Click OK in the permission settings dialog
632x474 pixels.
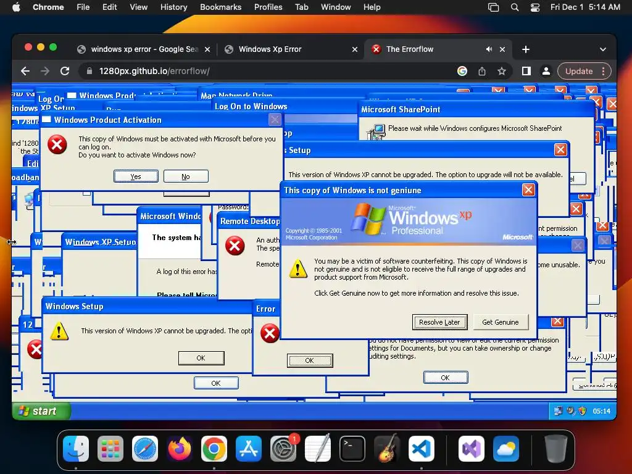446,378
